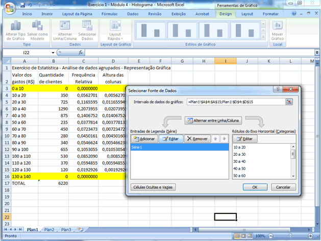Click the chart data range input field
This screenshot has width=321, height=241.
235,102
